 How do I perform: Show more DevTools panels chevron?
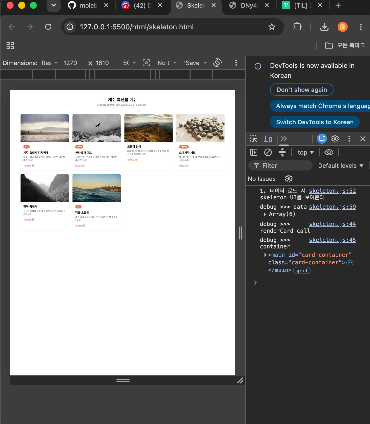click(x=284, y=139)
